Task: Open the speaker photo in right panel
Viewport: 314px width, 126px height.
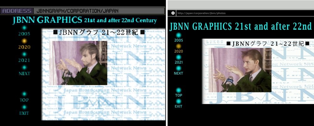Action: coord(240,70)
